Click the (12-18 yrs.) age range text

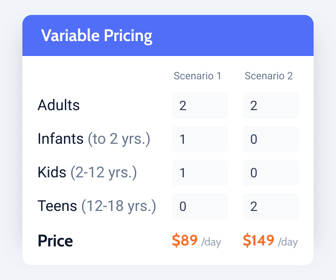click(x=119, y=206)
